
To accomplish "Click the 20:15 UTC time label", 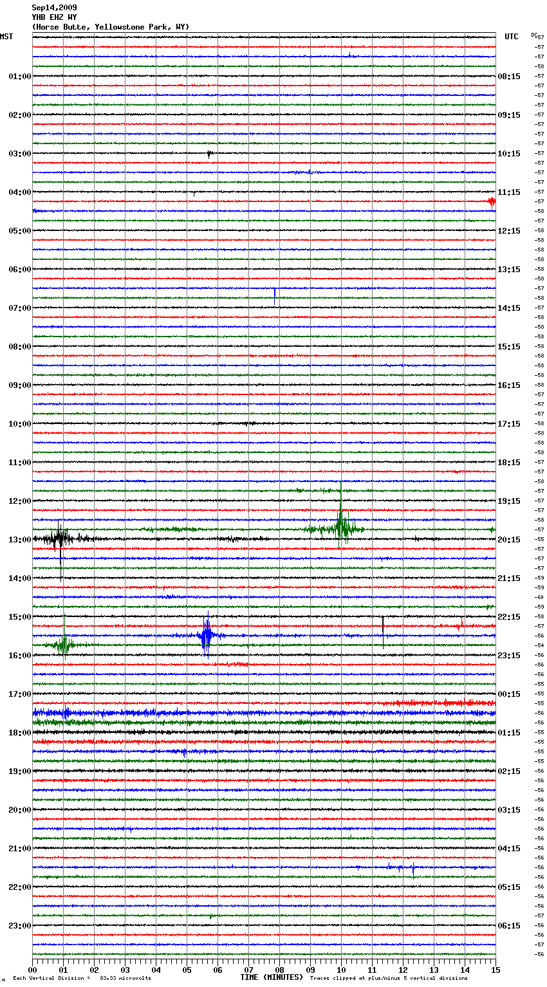I will pos(509,540).
